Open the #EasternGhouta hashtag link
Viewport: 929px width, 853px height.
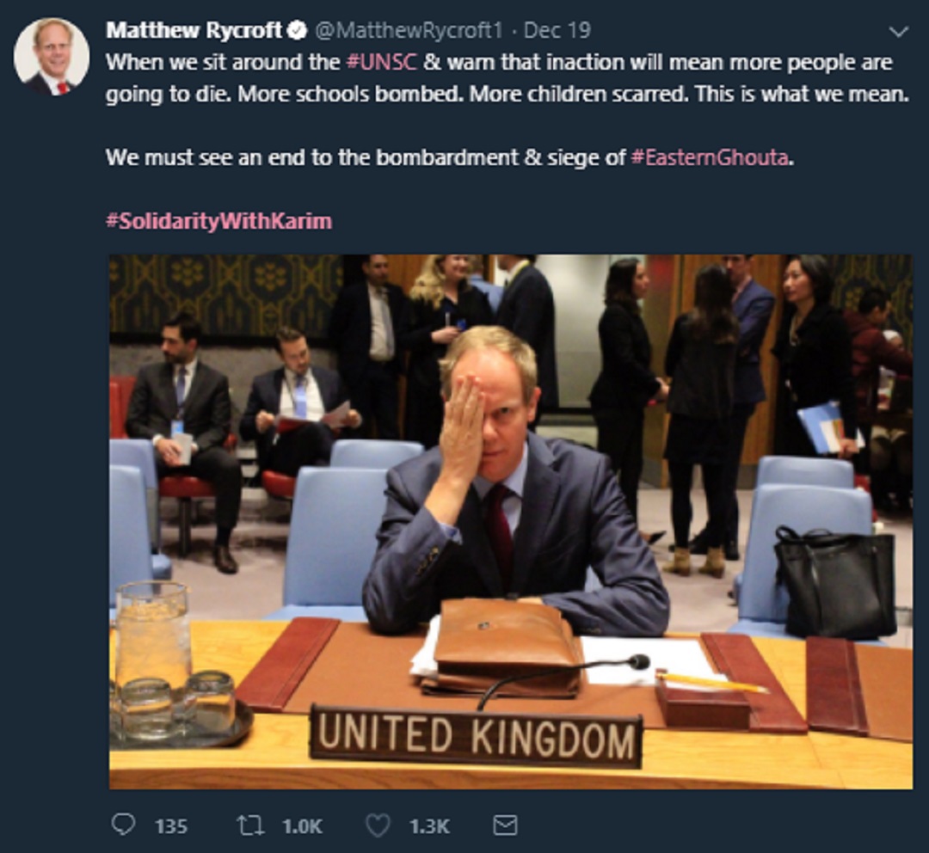710,157
